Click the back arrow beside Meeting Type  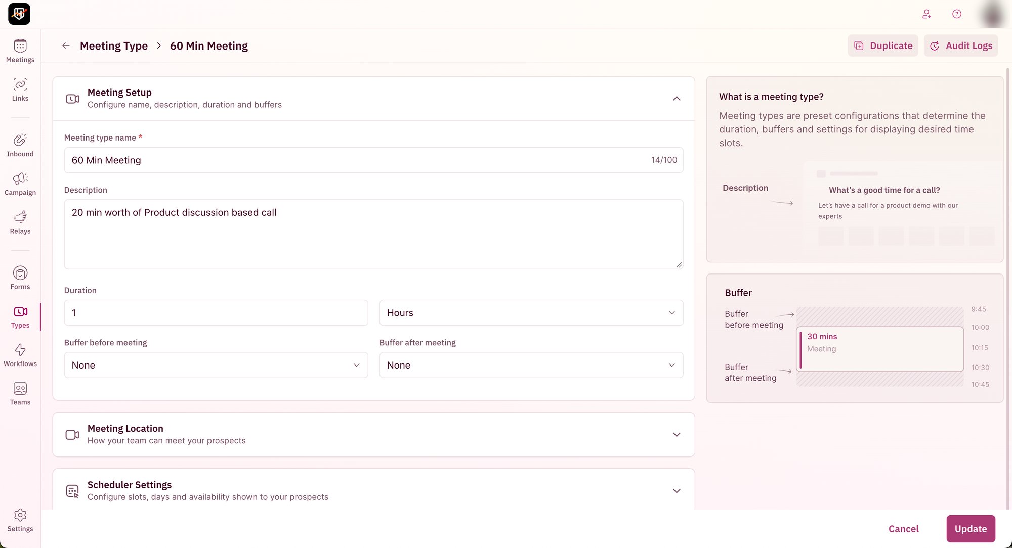tap(66, 45)
